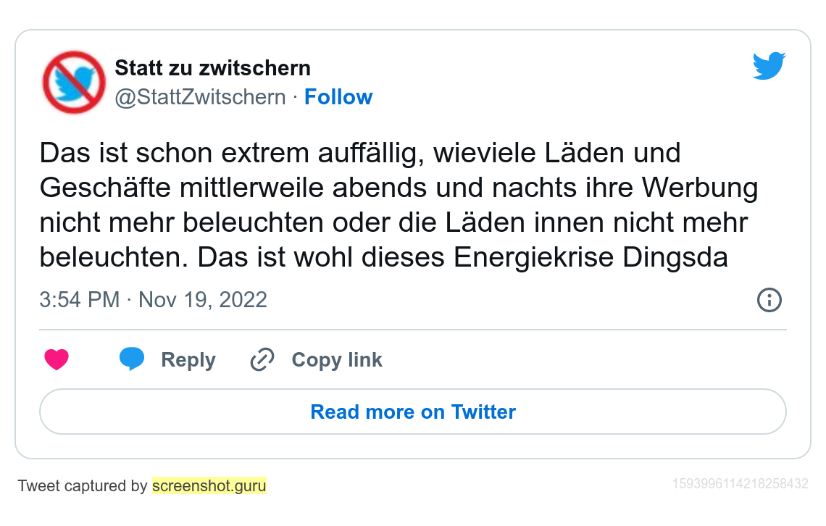This screenshot has height=526, width=826.
Task: Click the @StattZwitschern handle
Action: (x=201, y=97)
